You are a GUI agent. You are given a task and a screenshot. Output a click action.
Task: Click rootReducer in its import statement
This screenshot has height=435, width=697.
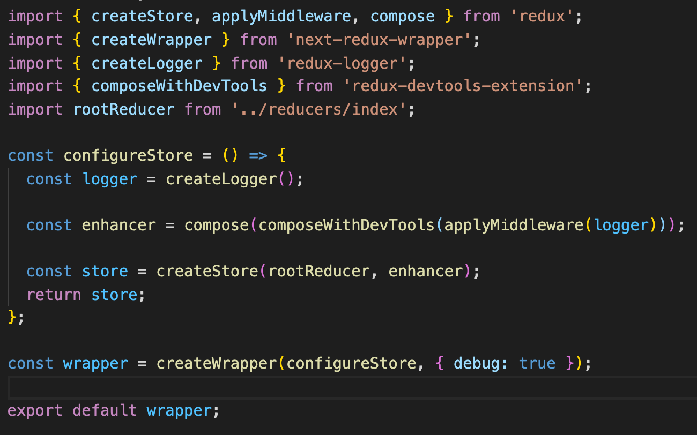[x=124, y=109]
